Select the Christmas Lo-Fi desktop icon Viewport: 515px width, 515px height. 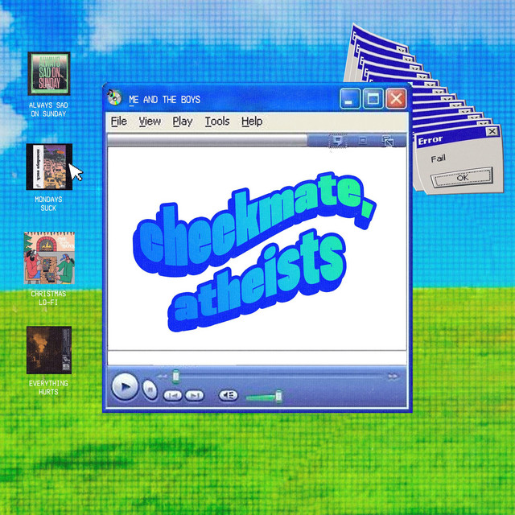[x=49, y=258]
